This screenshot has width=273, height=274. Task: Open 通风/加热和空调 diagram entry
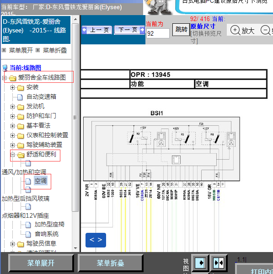point(24,172)
